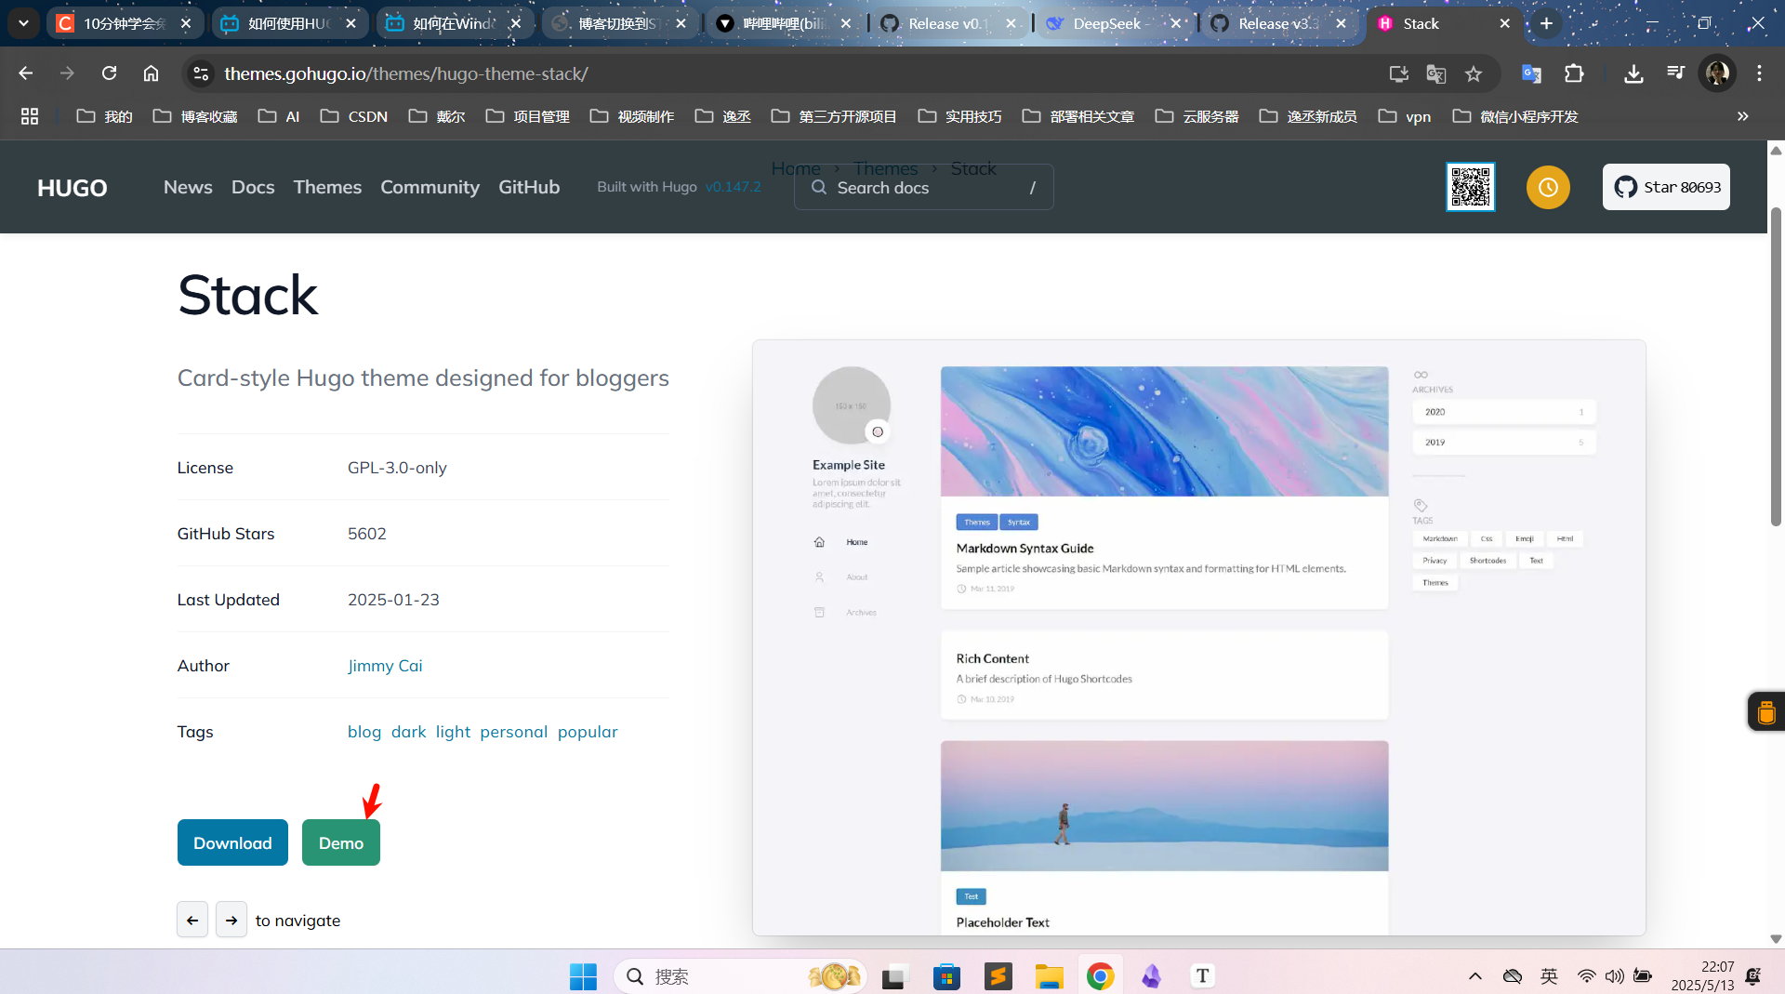Viewport: 1785px width, 994px height.
Task: Click the QR code icon in Hugo header
Action: point(1471,187)
